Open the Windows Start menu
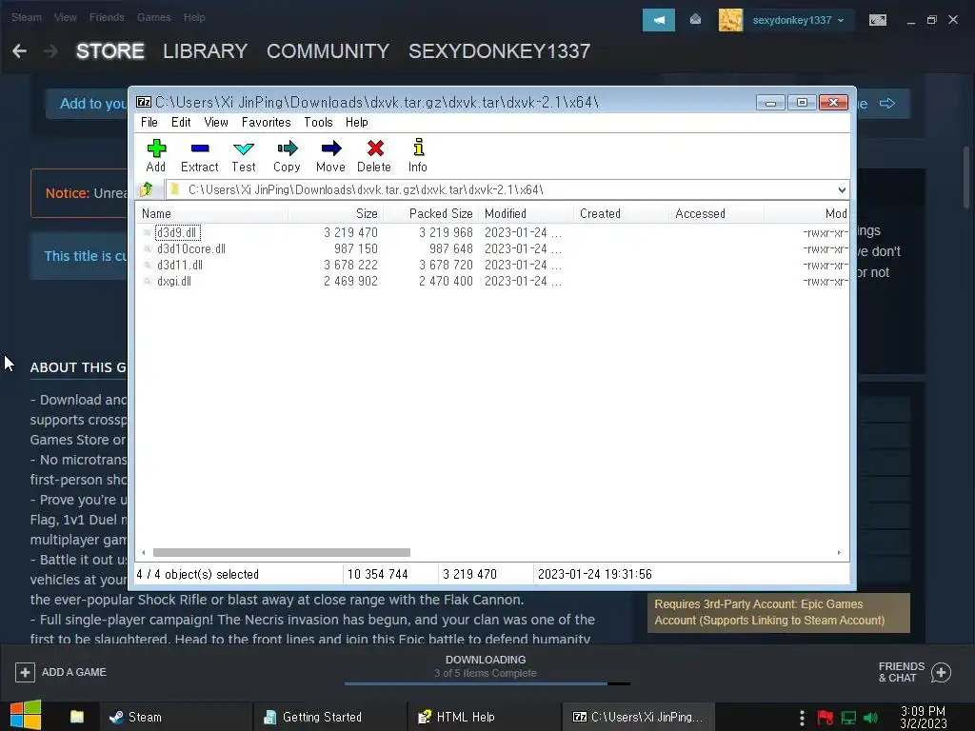This screenshot has width=975, height=731. pyautogui.click(x=25, y=716)
